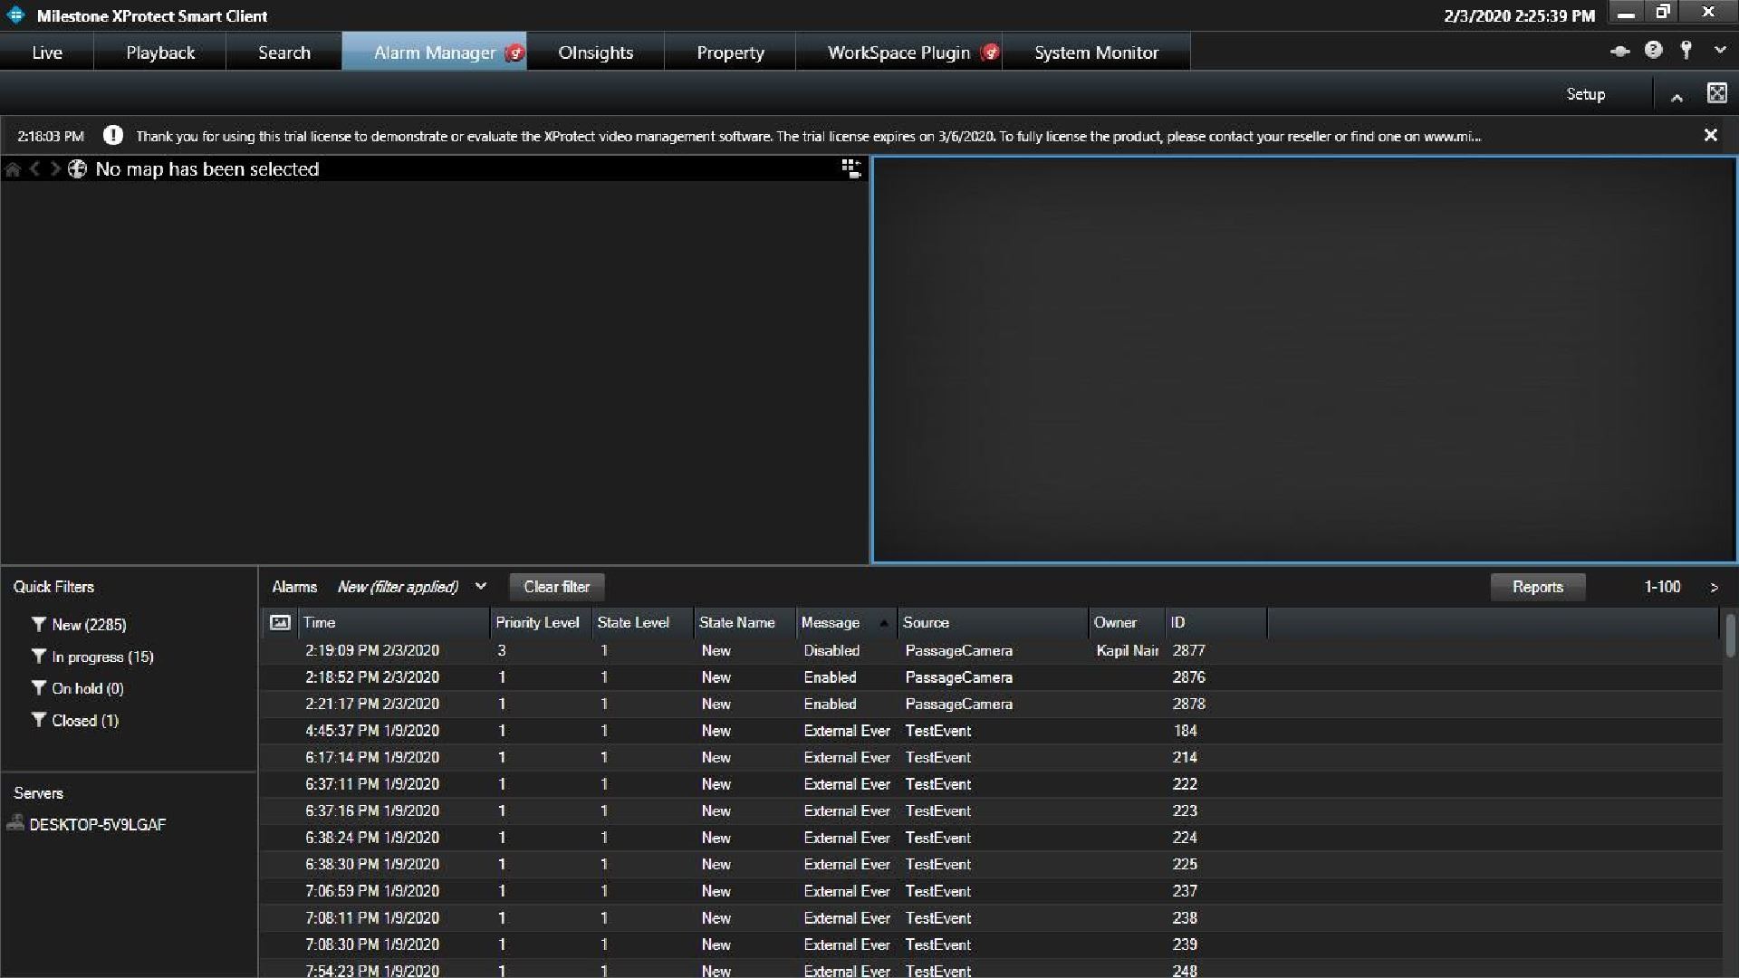Switch to the Playback tab
Image resolution: width=1739 pixels, height=978 pixels.
coord(160,53)
